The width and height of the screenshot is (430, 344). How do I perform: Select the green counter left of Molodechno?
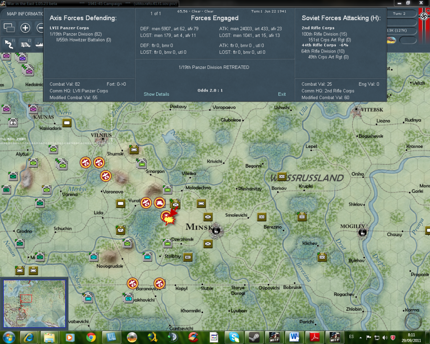coord(168,189)
